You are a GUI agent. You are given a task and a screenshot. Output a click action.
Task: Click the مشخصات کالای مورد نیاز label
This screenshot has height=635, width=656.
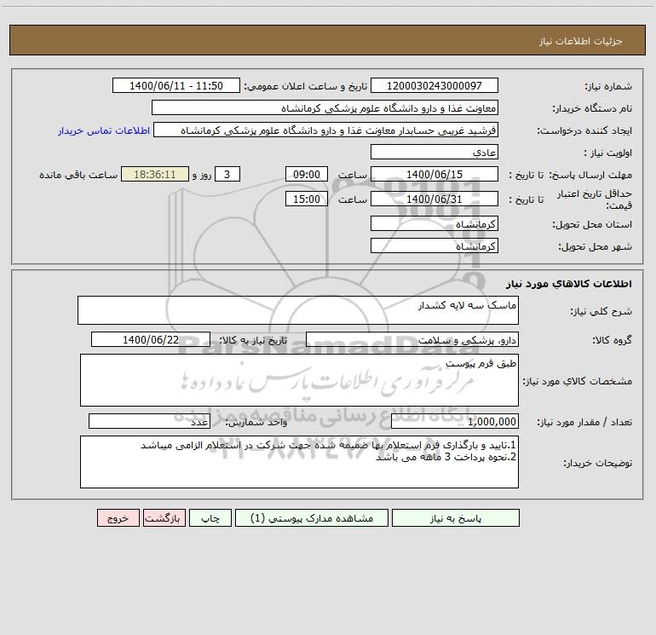[x=578, y=381]
